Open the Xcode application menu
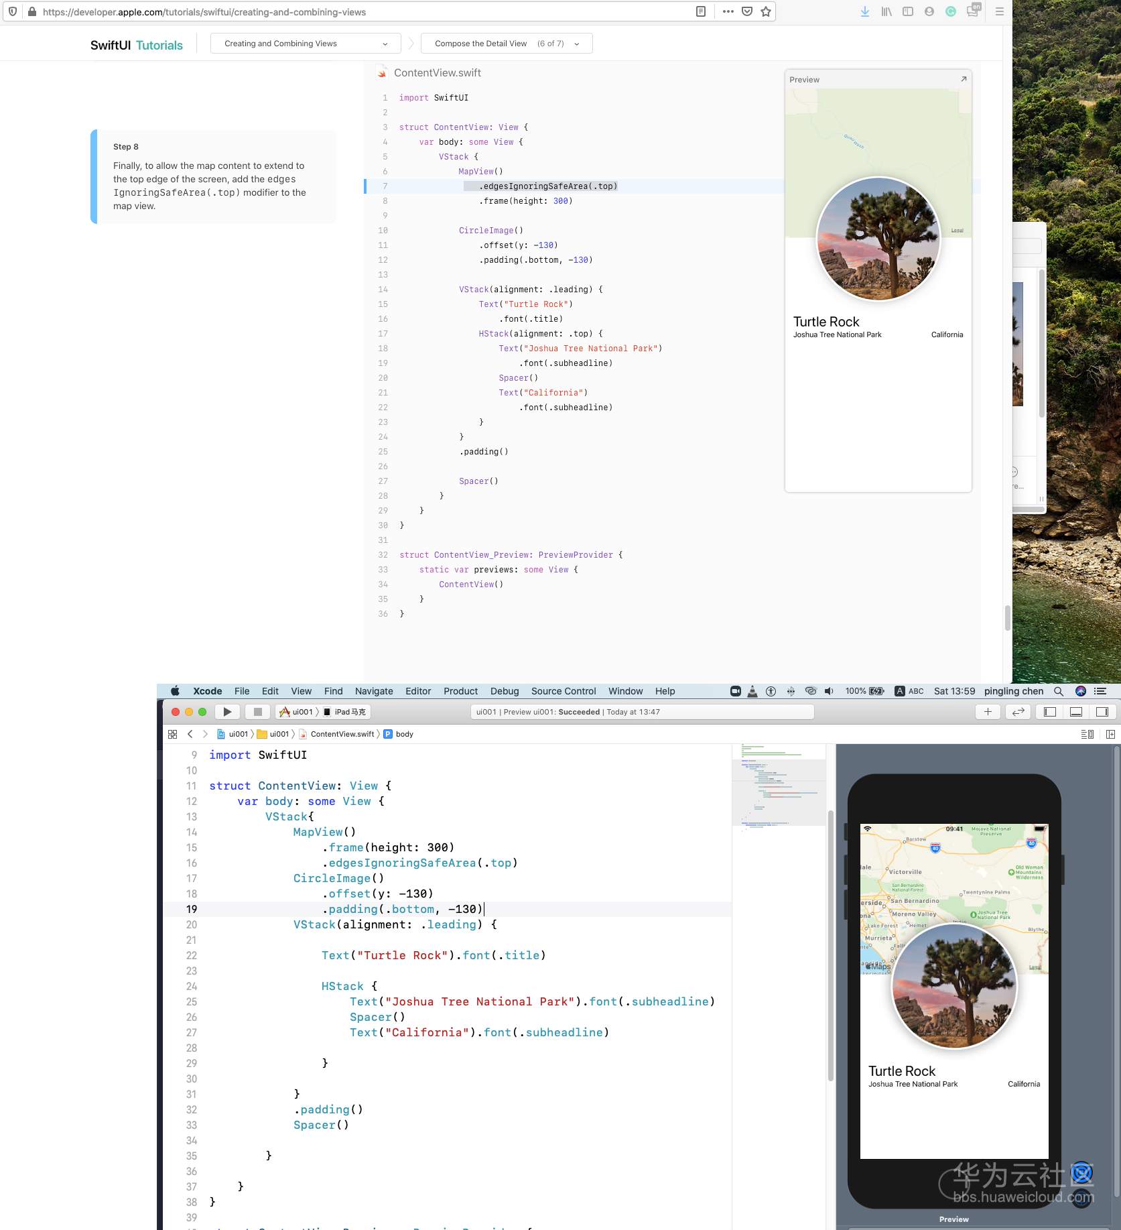Image resolution: width=1121 pixels, height=1230 pixels. click(208, 691)
